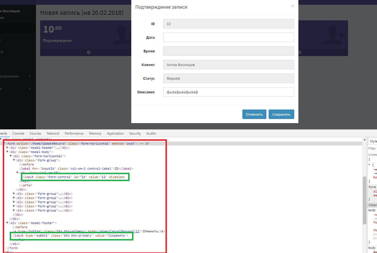The width and height of the screenshot is (377, 253).
Task: Click the arrow icon under the 10:00 card
Action: point(88,52)
